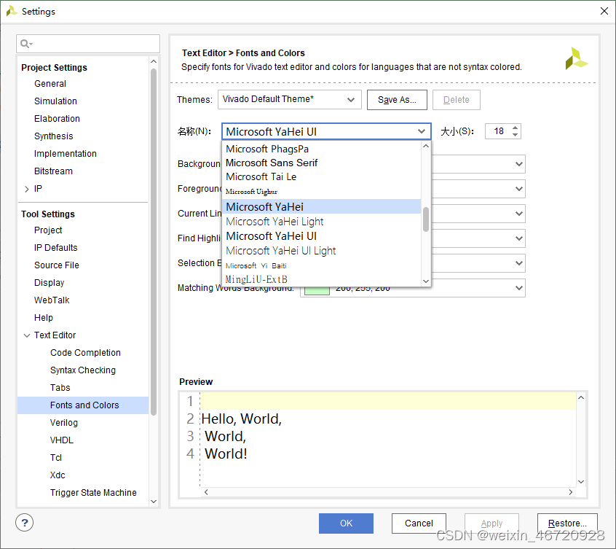Open the Current Line color dropdown
616x549 pixels.
click(519, 214)
